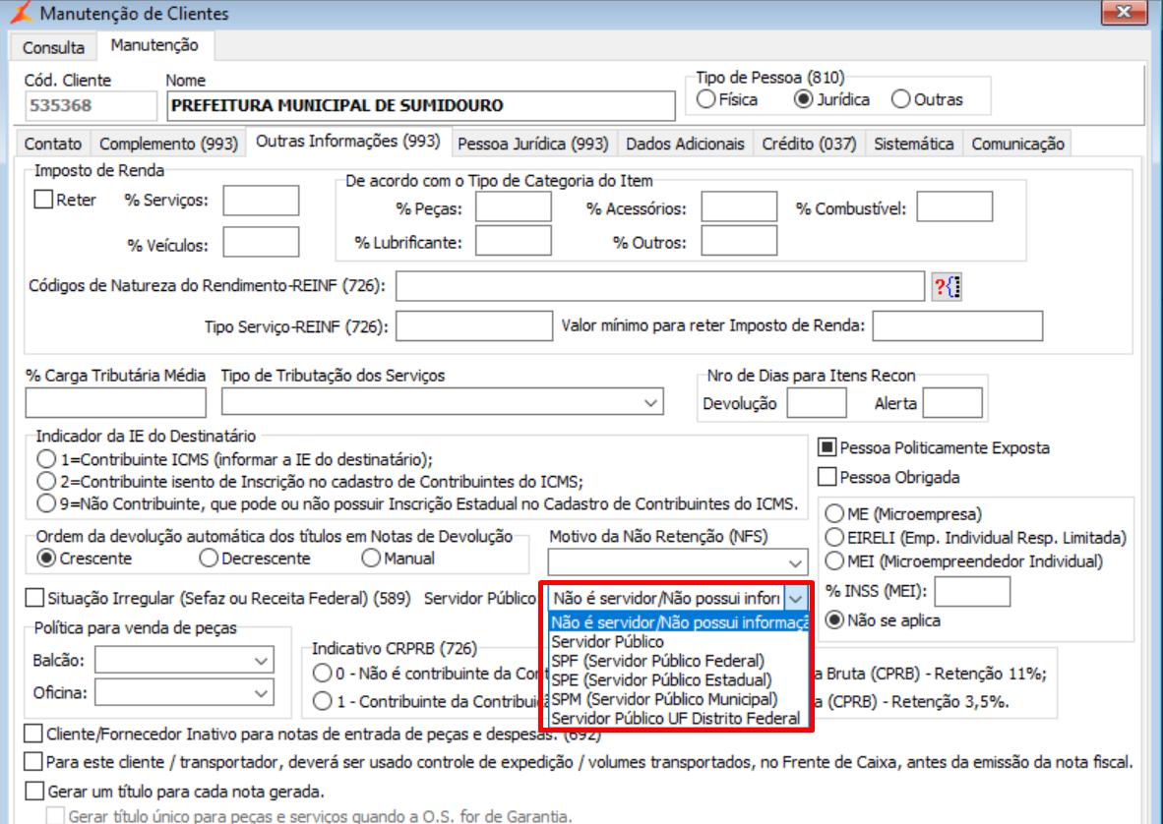Open the Comunicação tab

point(1017,144)
